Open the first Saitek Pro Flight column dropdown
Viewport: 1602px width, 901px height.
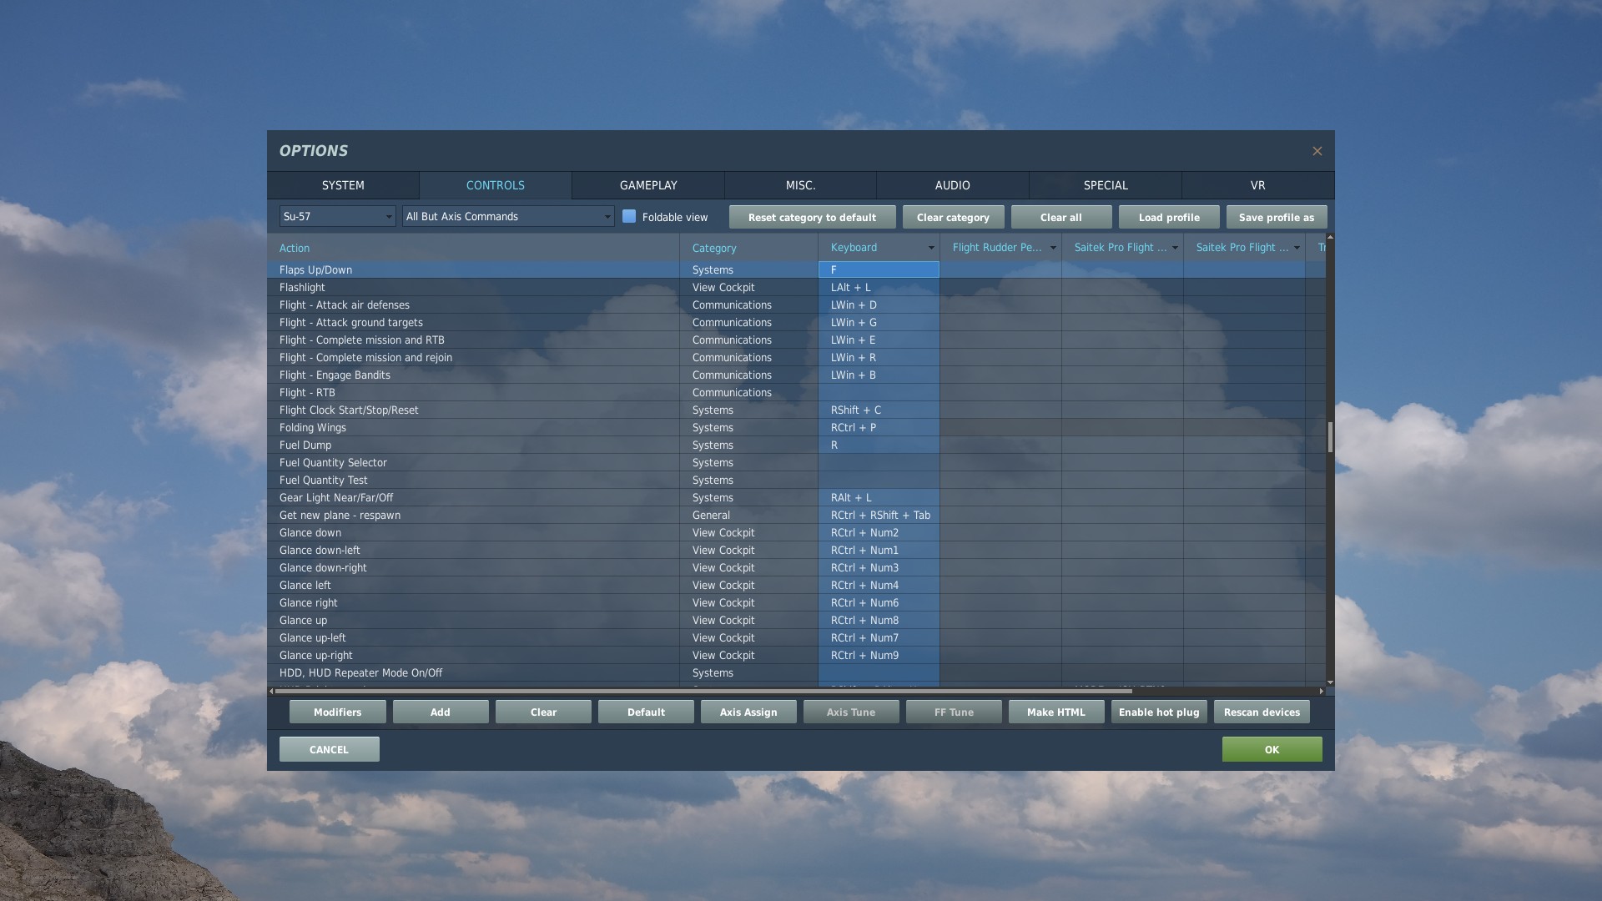[1175, 248]
